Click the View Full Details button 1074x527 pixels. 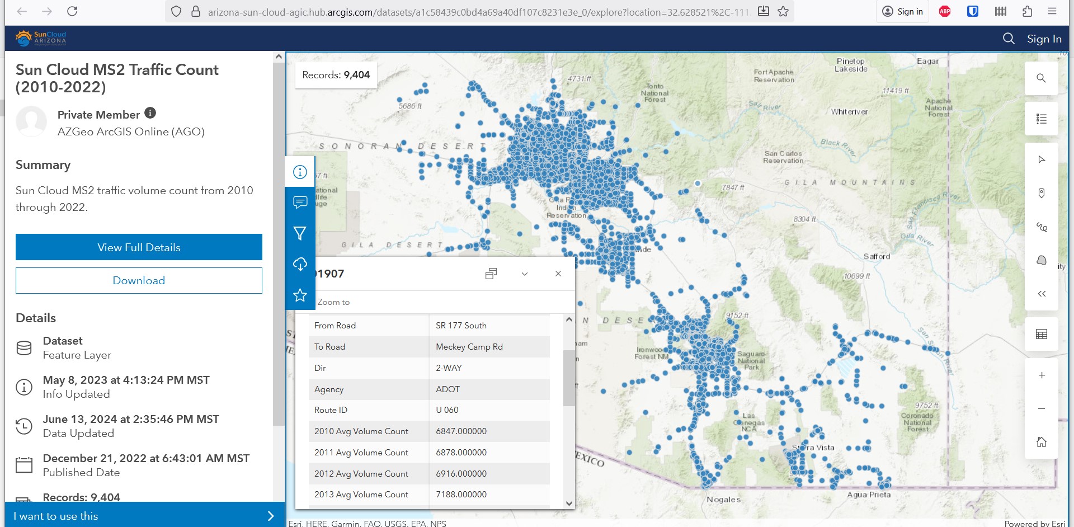[x=139, y=247]
